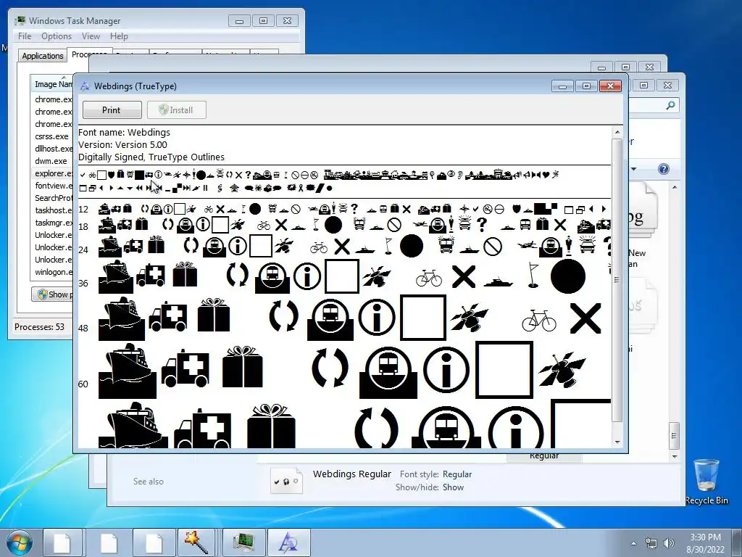Click the network tray icon
This screenshot has width=742, height=557.
tap(651, 543)
